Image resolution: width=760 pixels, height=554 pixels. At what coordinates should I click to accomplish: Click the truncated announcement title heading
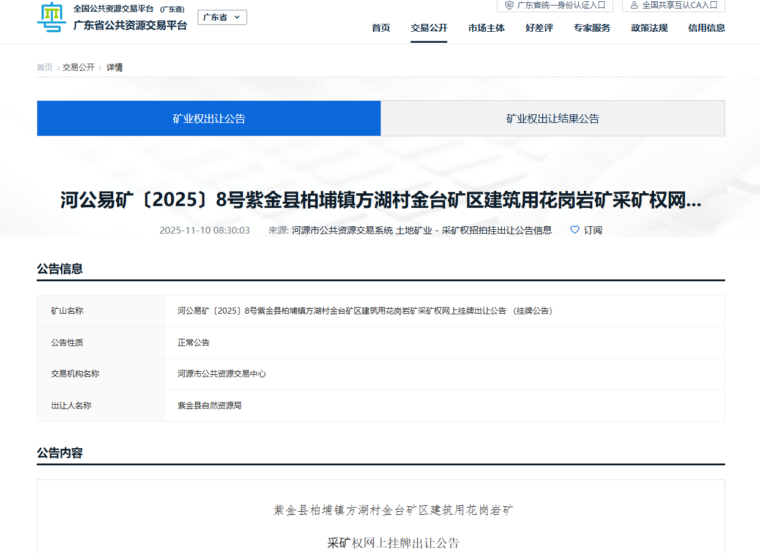click(x=381, y=201)
